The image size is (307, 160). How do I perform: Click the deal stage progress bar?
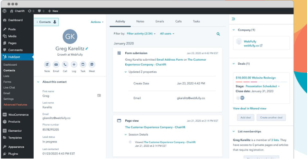(261, 82)
